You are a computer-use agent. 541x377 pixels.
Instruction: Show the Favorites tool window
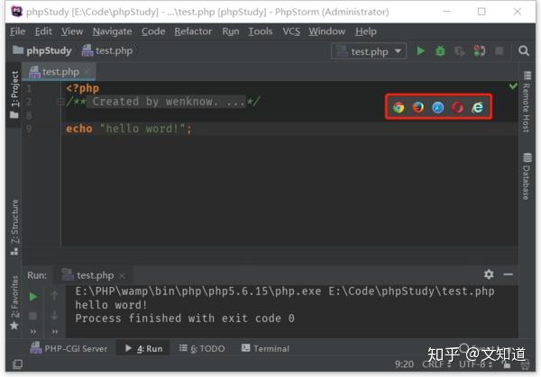click(14, 302)
